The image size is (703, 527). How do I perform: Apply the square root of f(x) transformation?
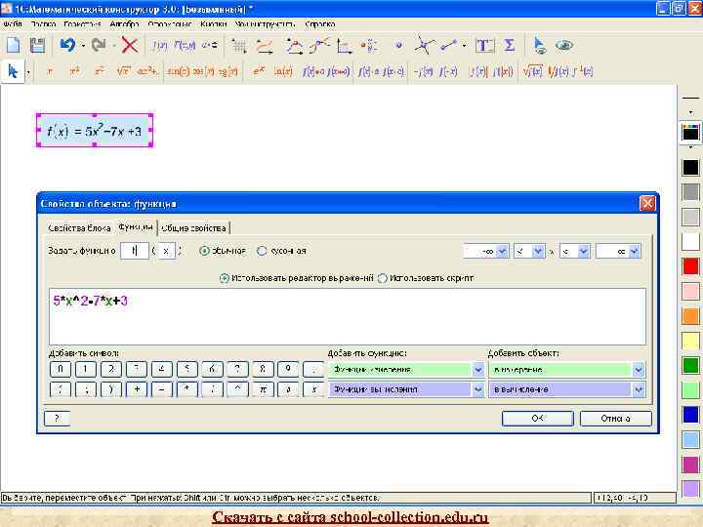(533, 71)
